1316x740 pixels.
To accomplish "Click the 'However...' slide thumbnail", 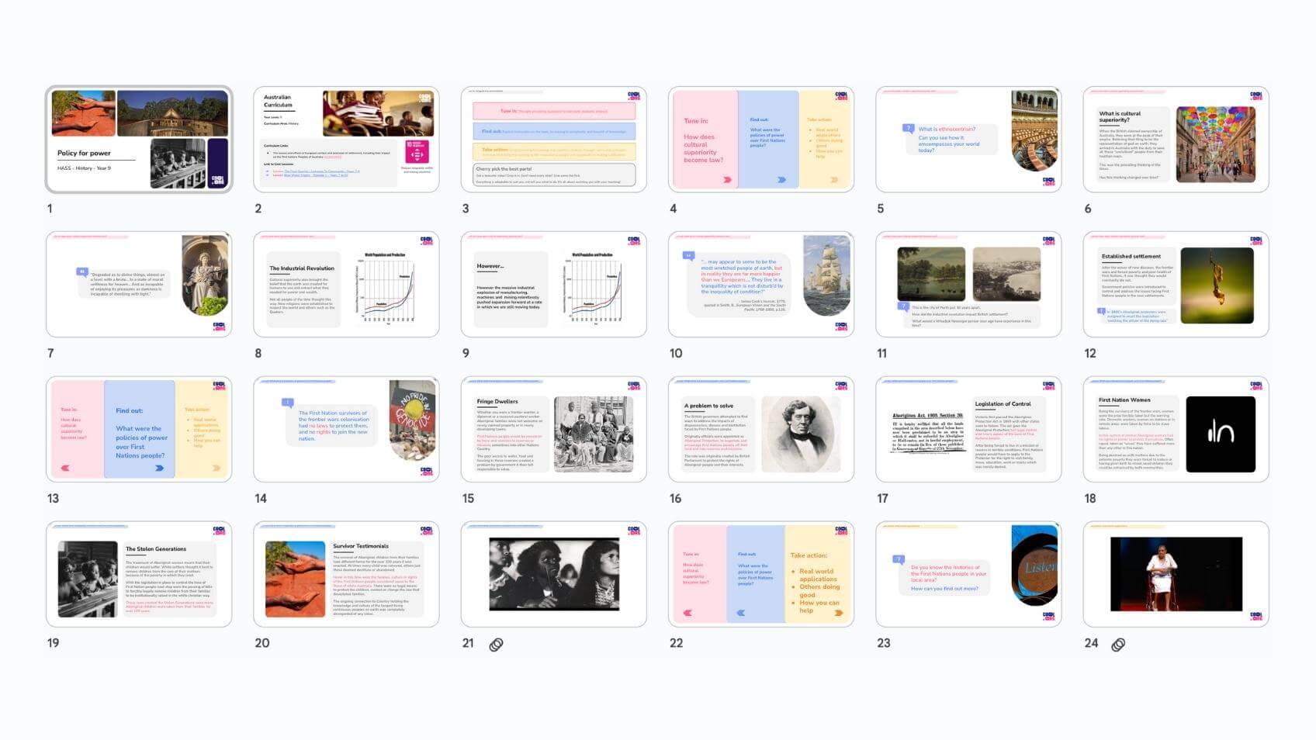I will (553, 284).
